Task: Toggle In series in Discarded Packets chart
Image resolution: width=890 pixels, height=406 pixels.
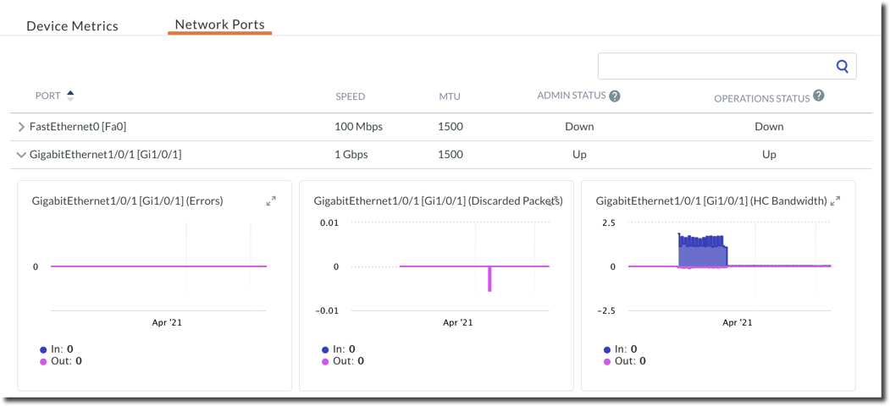Action: pos(338,348)
